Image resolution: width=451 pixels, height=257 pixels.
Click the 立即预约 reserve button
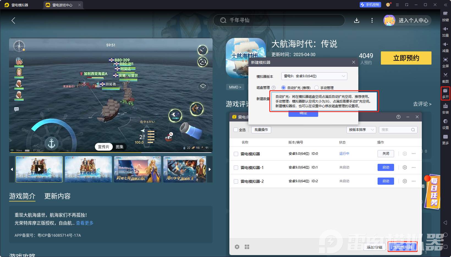406,58
